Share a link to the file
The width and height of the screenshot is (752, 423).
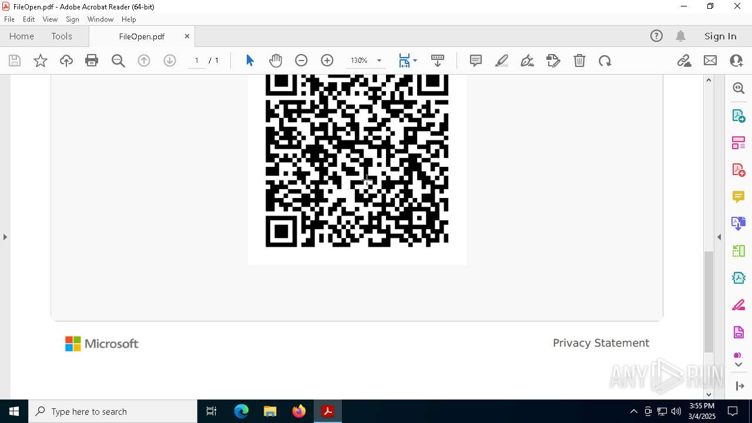(684, 61)
